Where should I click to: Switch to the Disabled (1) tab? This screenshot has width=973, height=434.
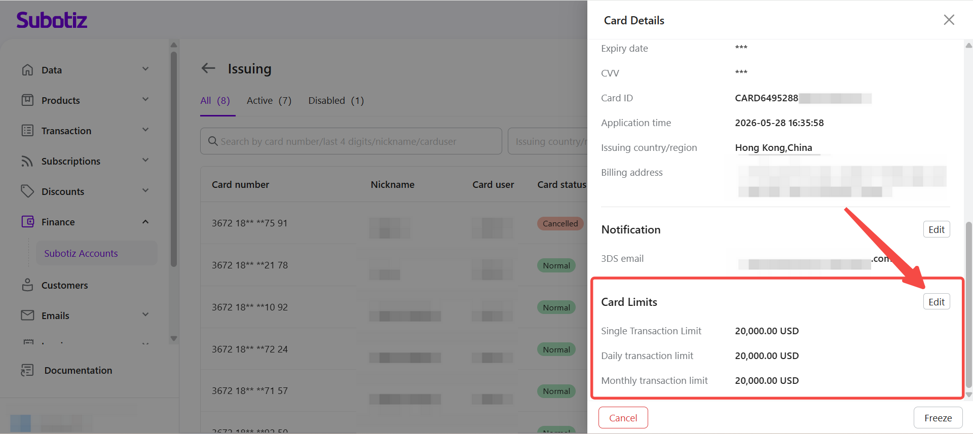pos(336,101)
